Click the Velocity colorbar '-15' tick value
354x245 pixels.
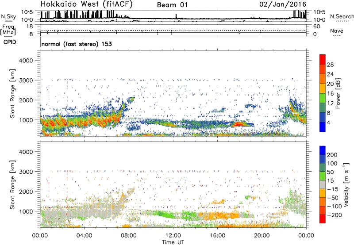(x=332, y=189)
